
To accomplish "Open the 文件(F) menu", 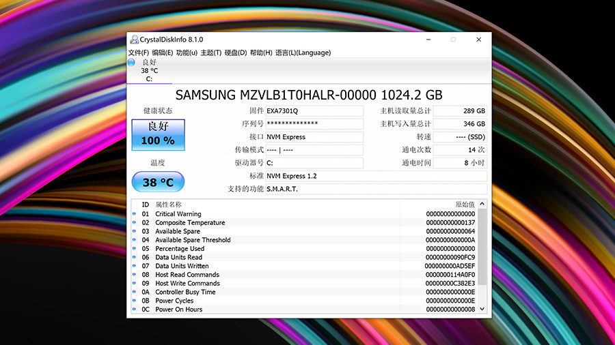I will (x=139, y=52).
